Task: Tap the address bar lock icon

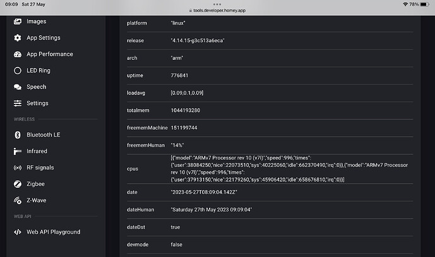Action: tap(190, 11)
